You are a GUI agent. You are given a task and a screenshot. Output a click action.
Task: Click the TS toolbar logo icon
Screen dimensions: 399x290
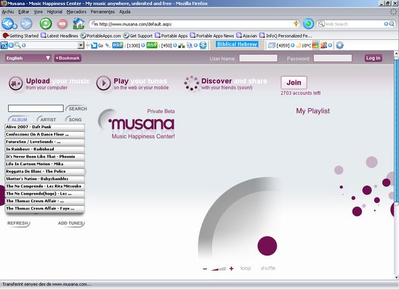(4, 46)
